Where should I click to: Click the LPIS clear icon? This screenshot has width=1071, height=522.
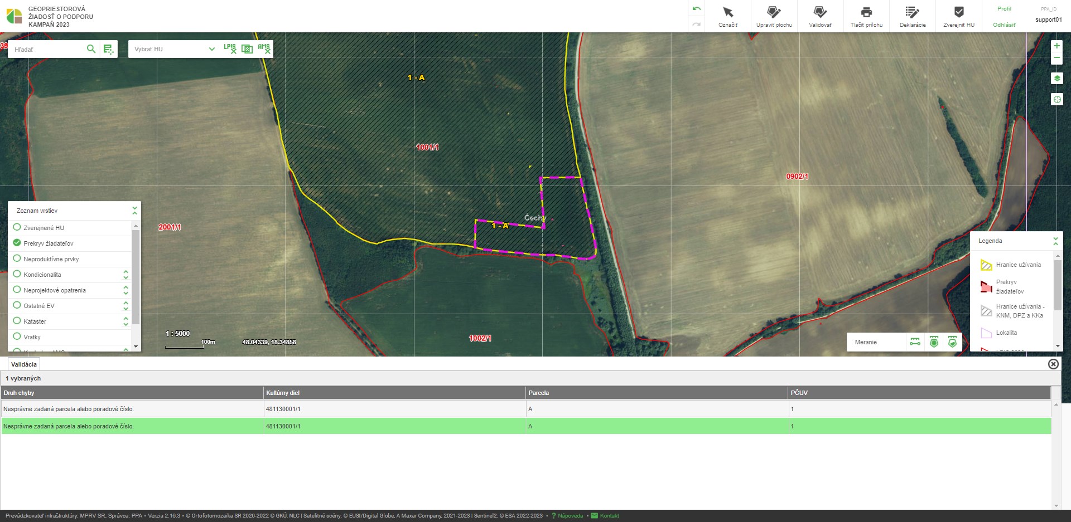[x=230, y=48]
